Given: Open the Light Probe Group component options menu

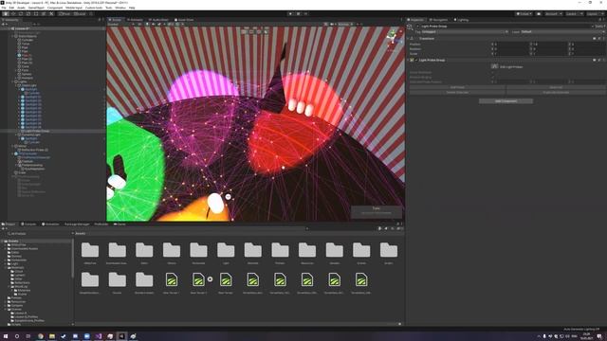Looking at the screenshot, I should pos(603,60).
